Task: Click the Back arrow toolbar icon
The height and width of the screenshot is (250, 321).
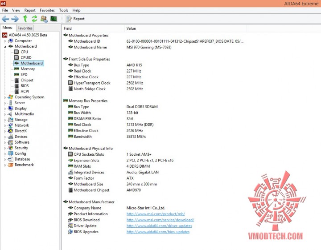Action: pyautogui.click(x=5, y=19)
